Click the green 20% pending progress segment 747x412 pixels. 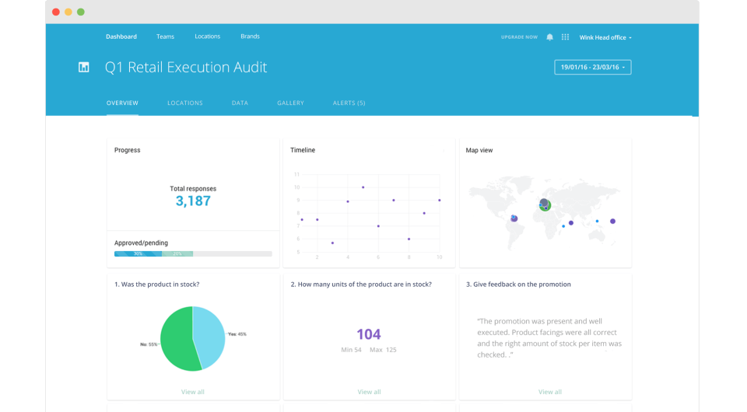point(177,254)
